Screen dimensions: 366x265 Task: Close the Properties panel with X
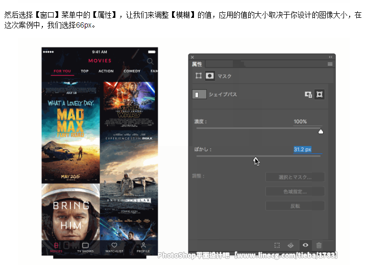(x=192, y=57)
